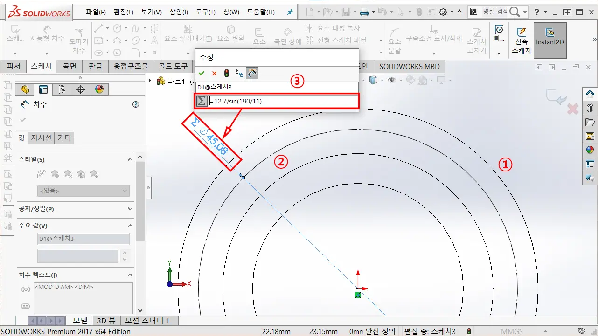This screenshot has height=336, width=598.
Task: Open the DimXpertManager tab
Action: tap(81, 89)
